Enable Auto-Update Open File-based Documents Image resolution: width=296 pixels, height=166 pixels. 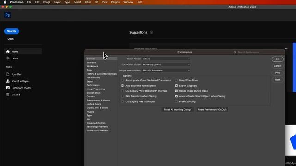click(123, 80)
